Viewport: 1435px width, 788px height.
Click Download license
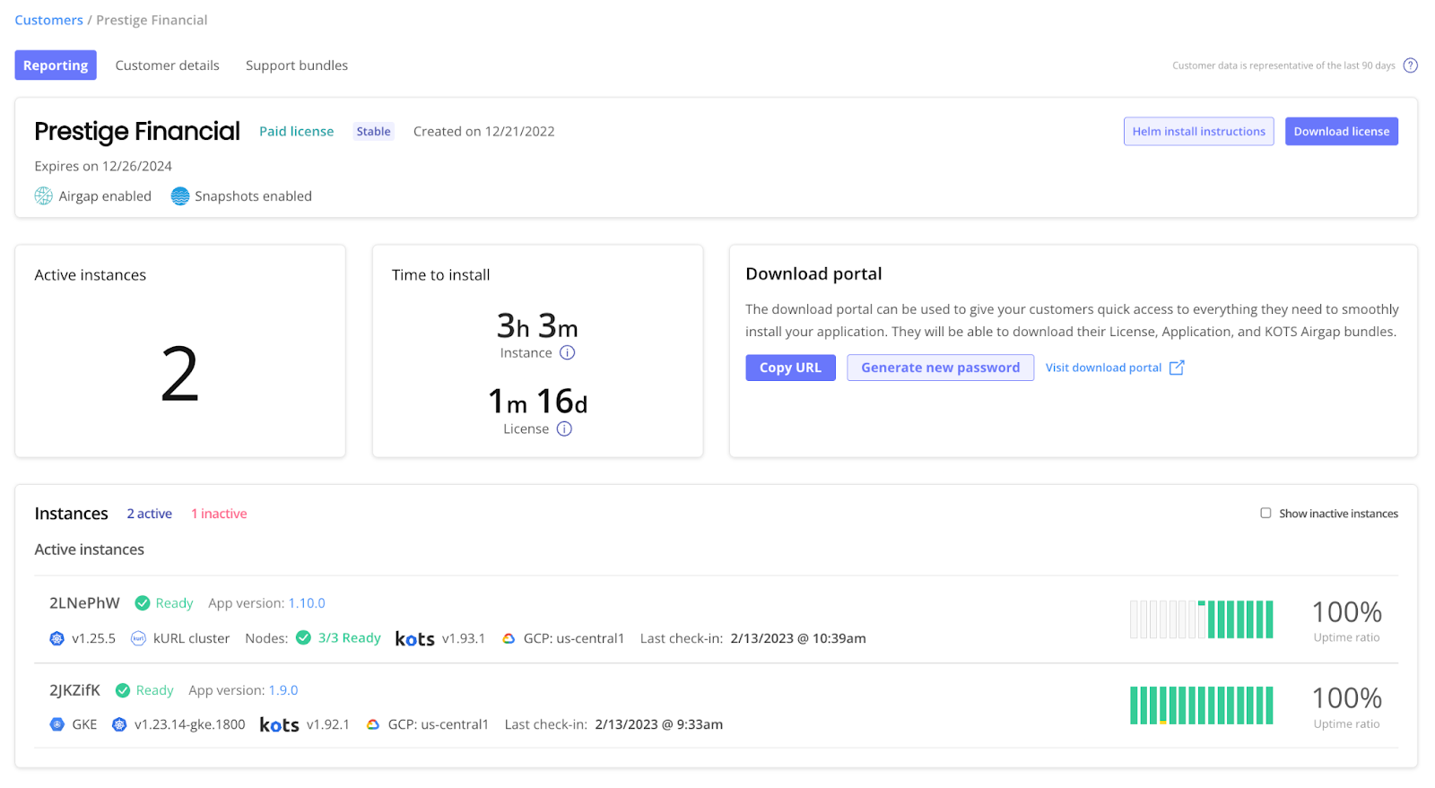tap(1341, 131)
